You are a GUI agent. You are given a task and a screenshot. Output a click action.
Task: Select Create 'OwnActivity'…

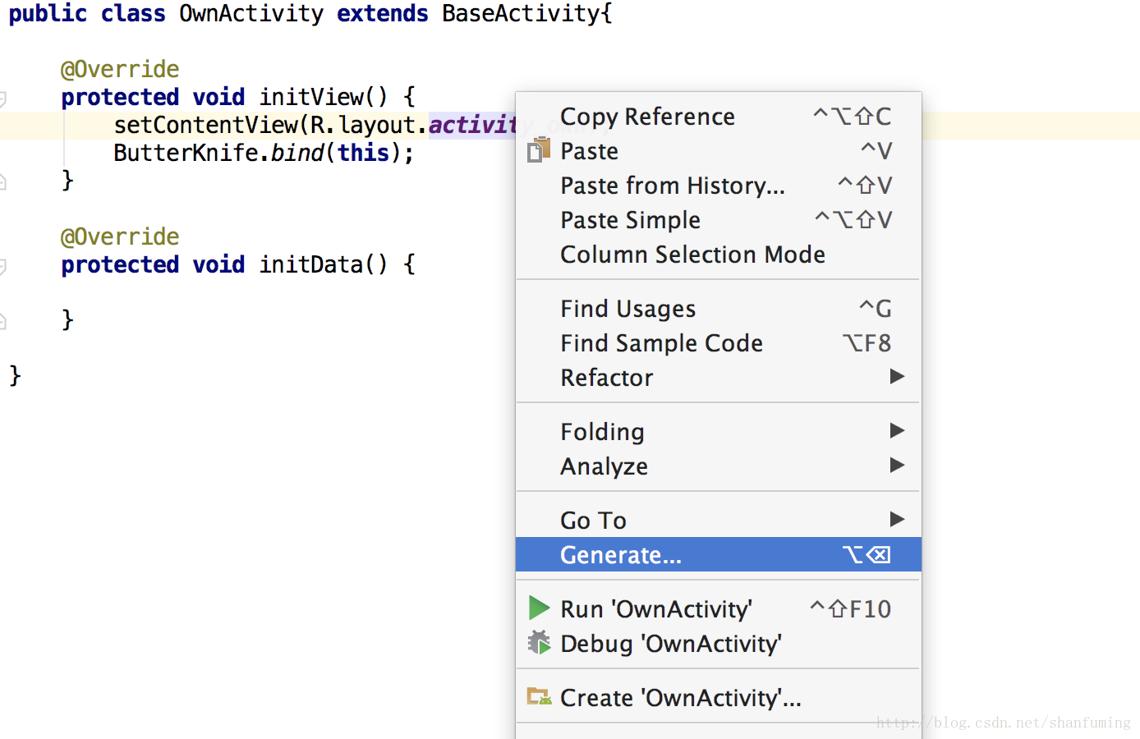point(719,698)
